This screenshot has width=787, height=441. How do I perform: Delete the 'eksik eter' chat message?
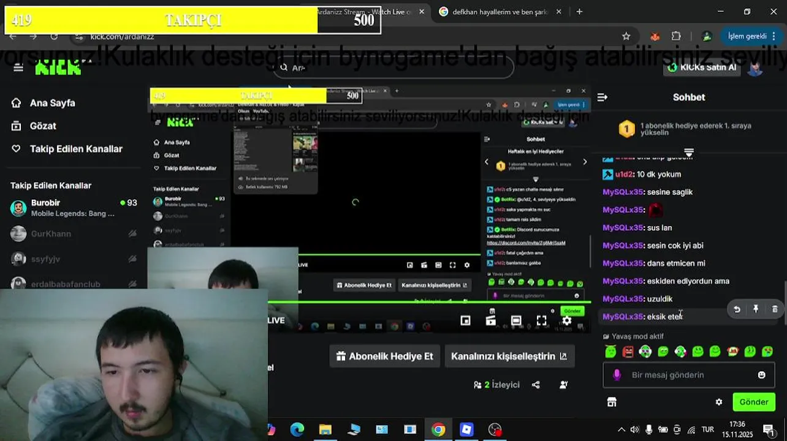pyautogui.click(x=775, y=309)
